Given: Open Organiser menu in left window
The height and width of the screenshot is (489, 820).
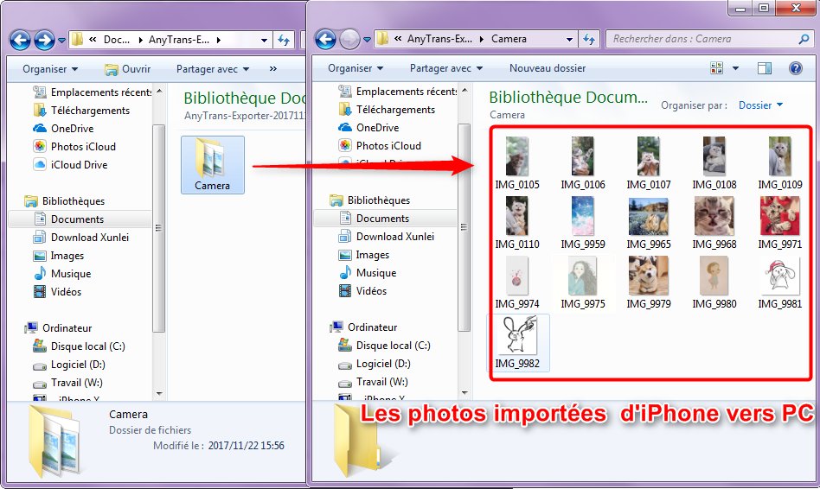Looking at the screenshot, I should coord(49,69).
